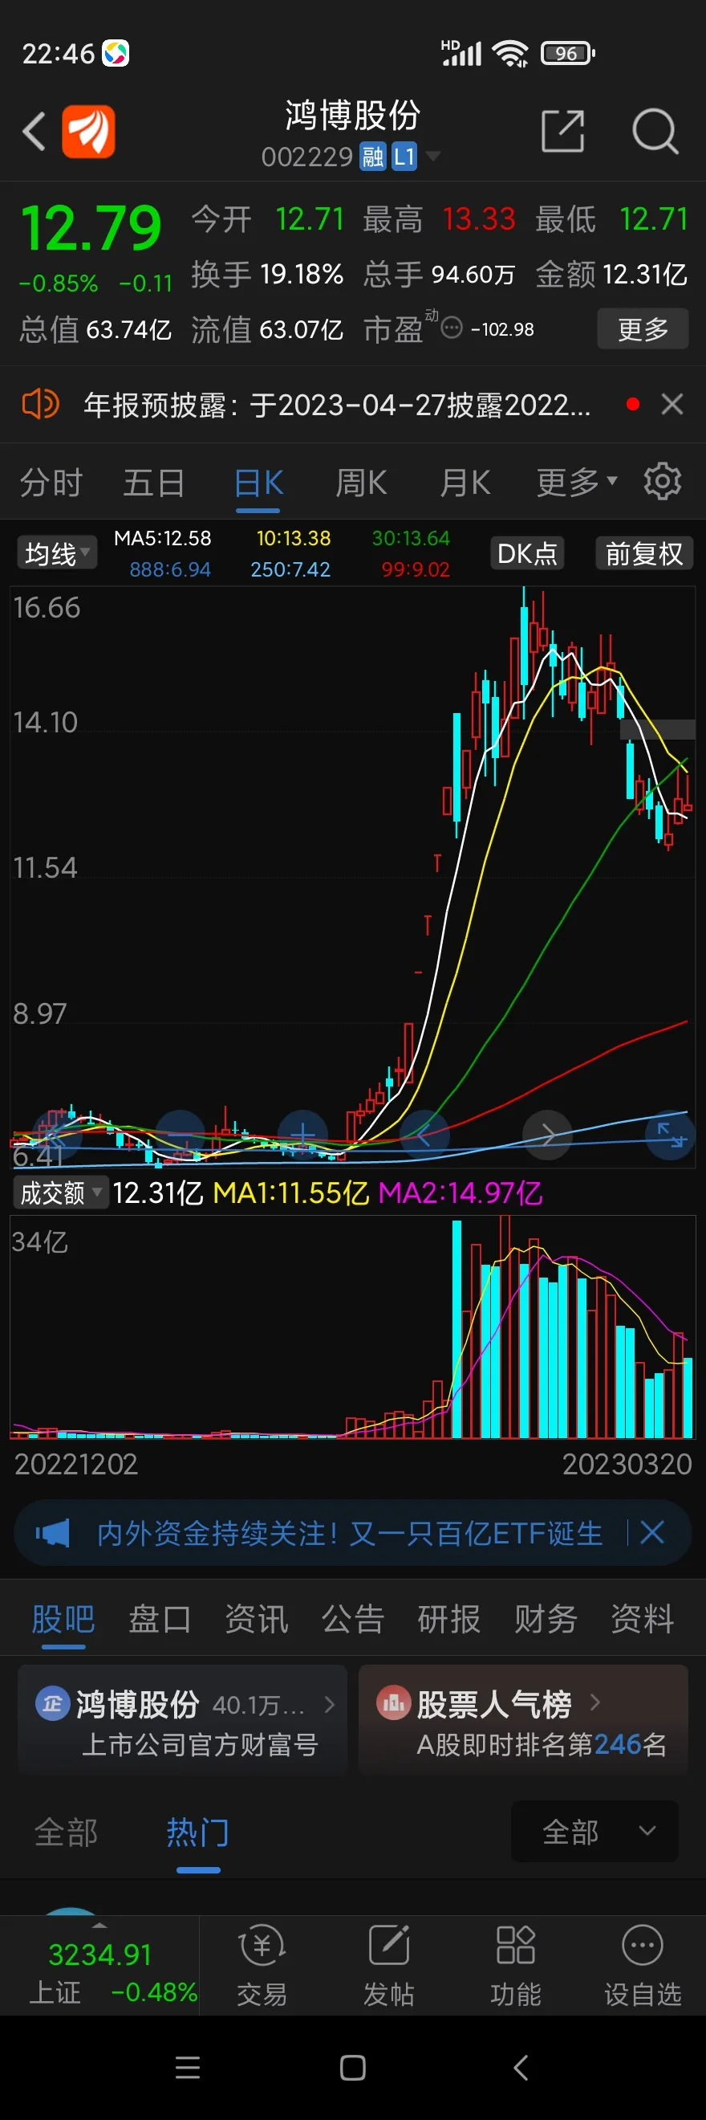Screen dimensions: 706x2120
Task: Switch to the 分时 intraday chart tab
Action: click(x=52, y=483)
